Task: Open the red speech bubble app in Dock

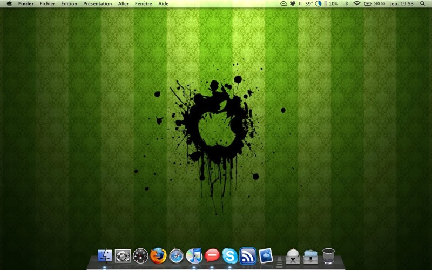Action: (x=212, y=255)
